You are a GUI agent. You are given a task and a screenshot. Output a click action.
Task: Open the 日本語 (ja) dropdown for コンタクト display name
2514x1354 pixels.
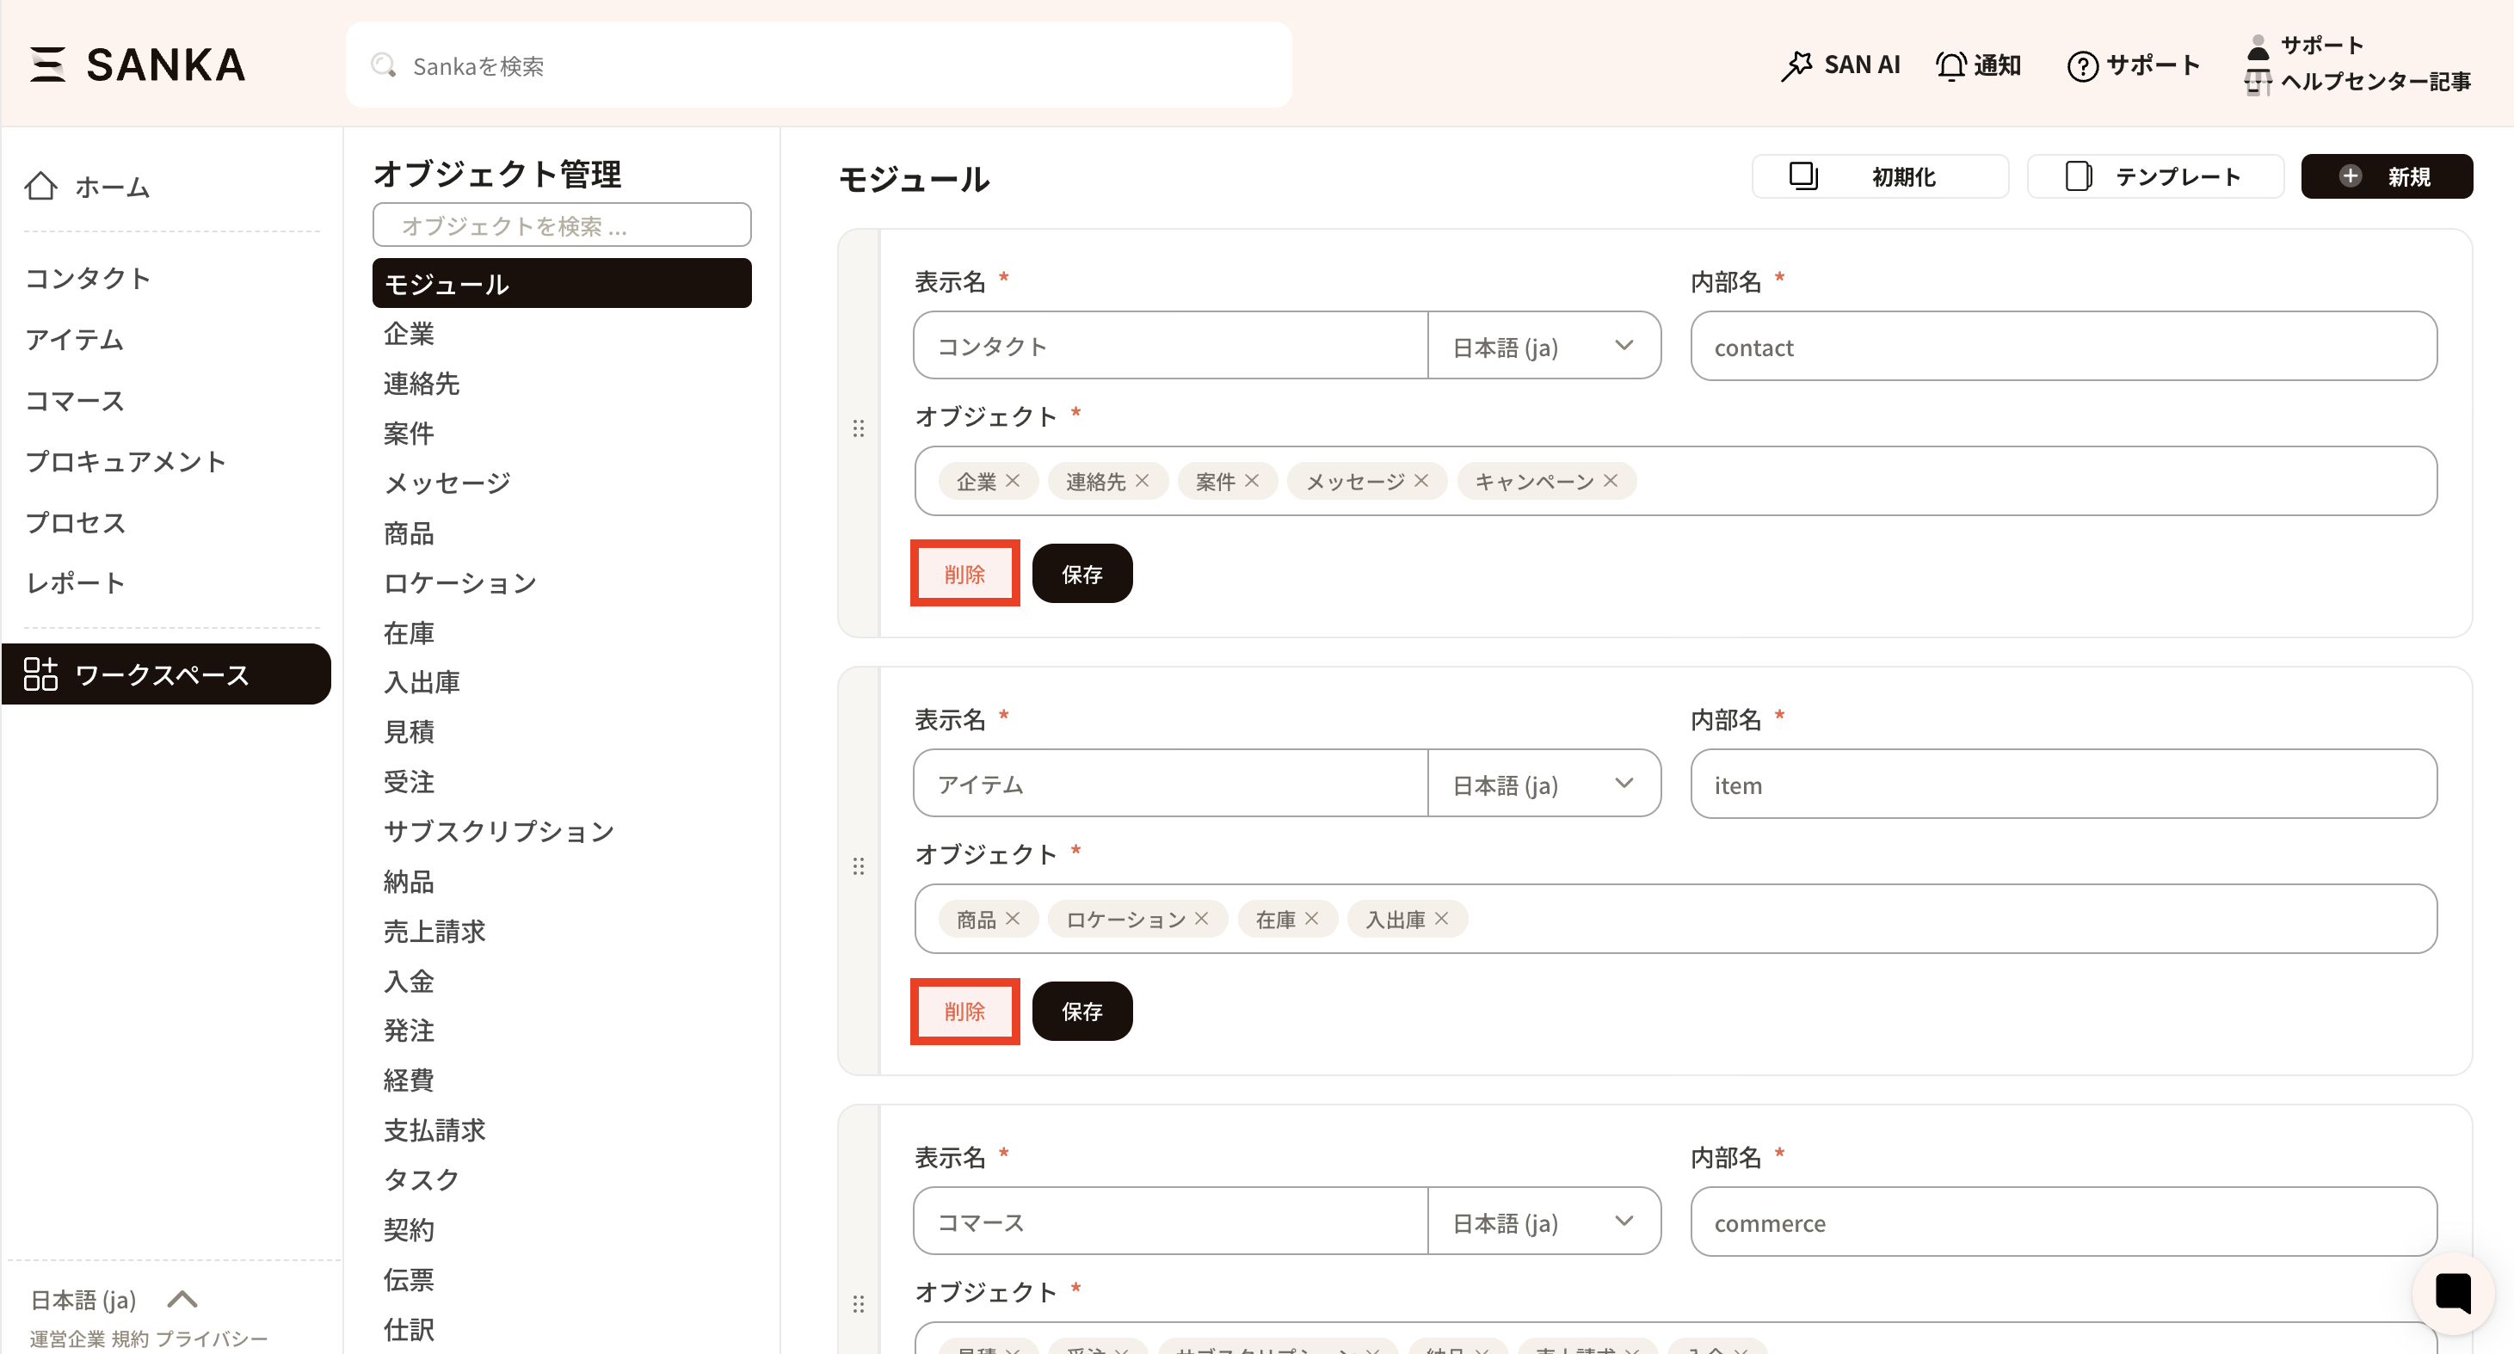click(1544, 347)
